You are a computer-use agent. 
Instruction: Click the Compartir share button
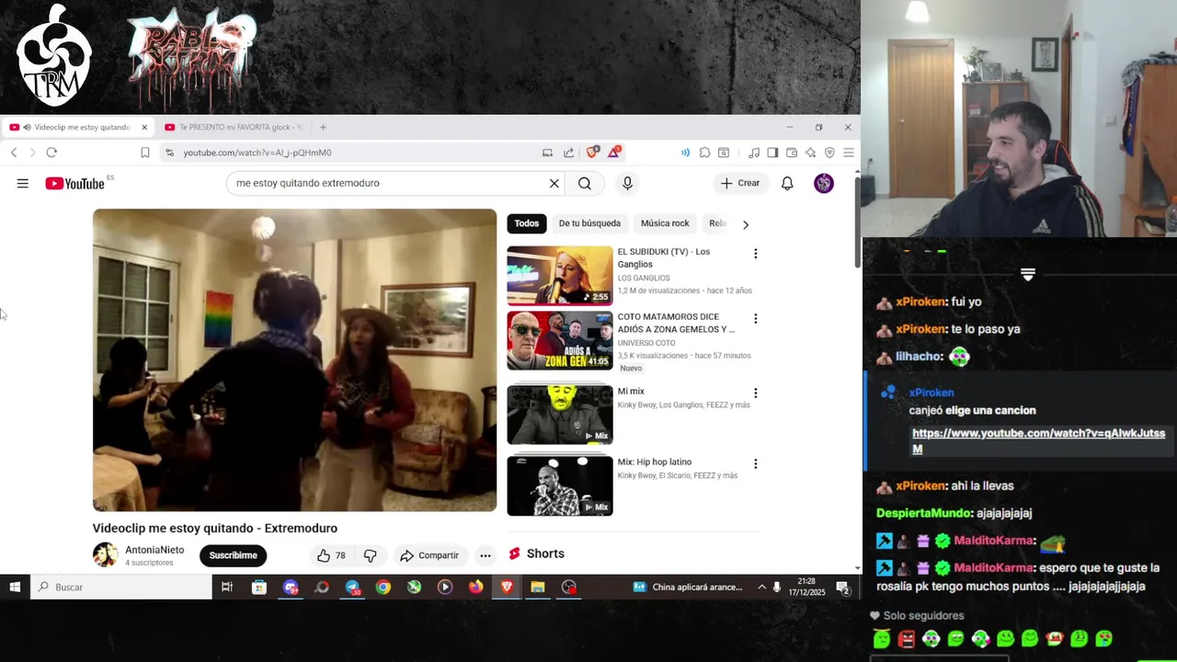click(x=429, y=555)
